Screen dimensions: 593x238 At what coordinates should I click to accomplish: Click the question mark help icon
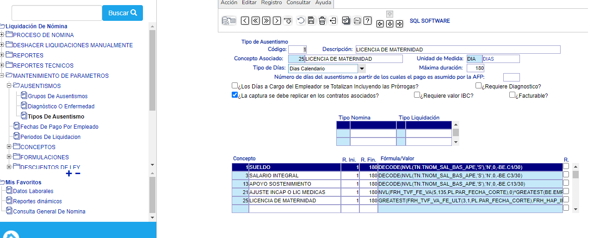pyautogui.click(x=367, y=20)
